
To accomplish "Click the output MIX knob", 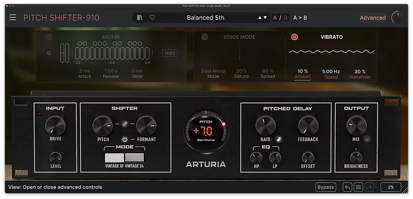I will pos(356,126).
